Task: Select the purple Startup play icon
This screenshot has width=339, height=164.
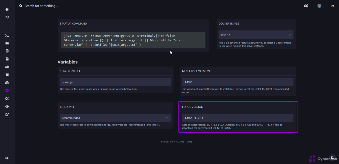Action: pos(7,91)
